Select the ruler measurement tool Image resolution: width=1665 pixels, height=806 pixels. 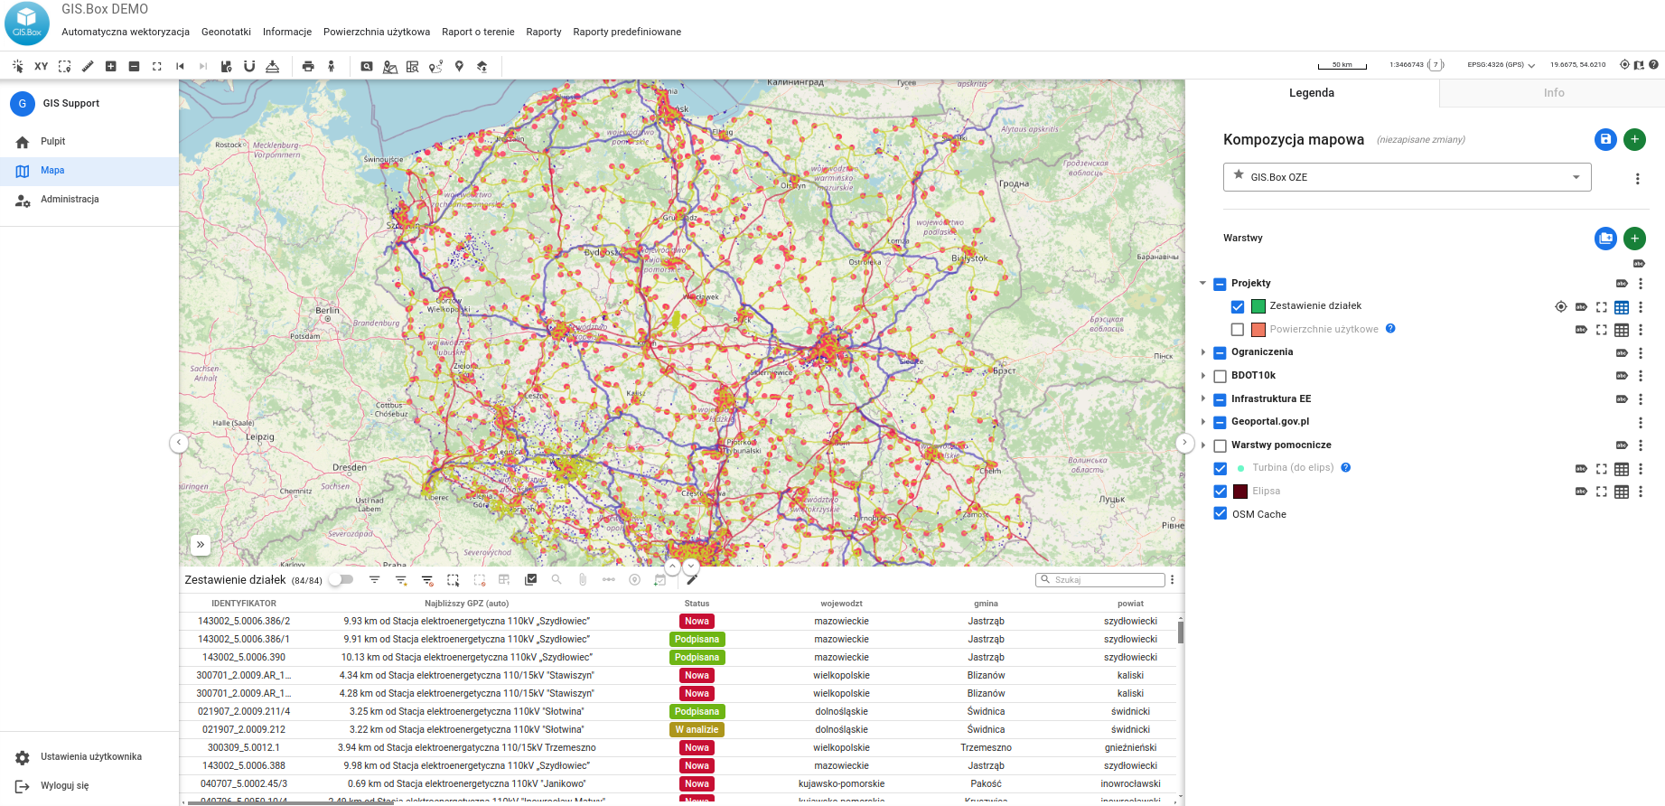88,66
